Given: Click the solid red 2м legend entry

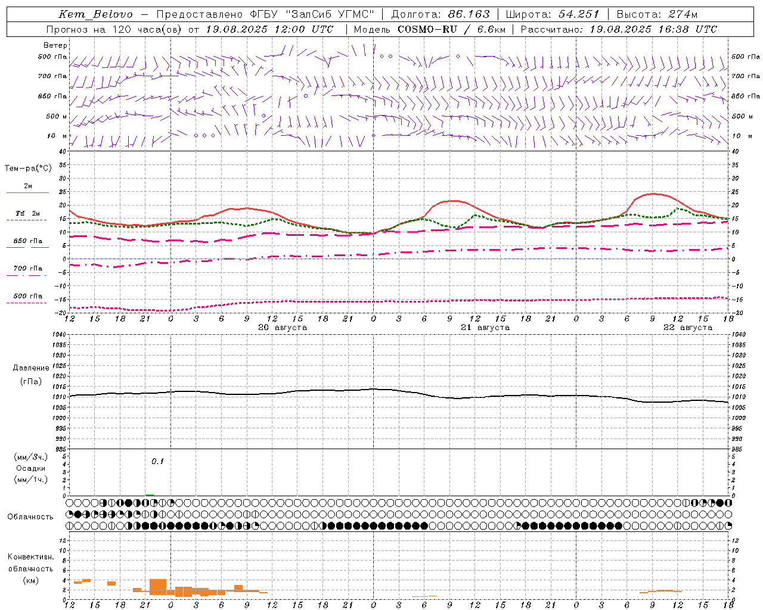Looking at the screenshot, I should tap(28, 187).
